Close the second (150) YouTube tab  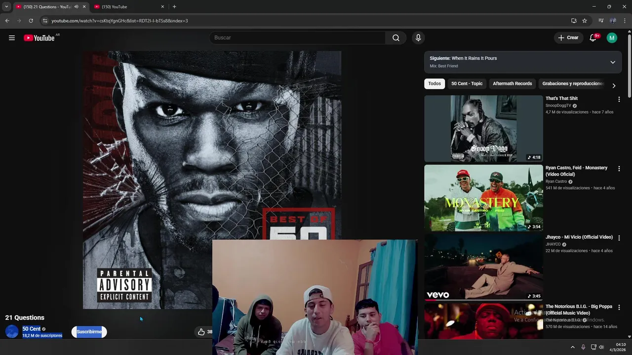click(x=162, y=7)
